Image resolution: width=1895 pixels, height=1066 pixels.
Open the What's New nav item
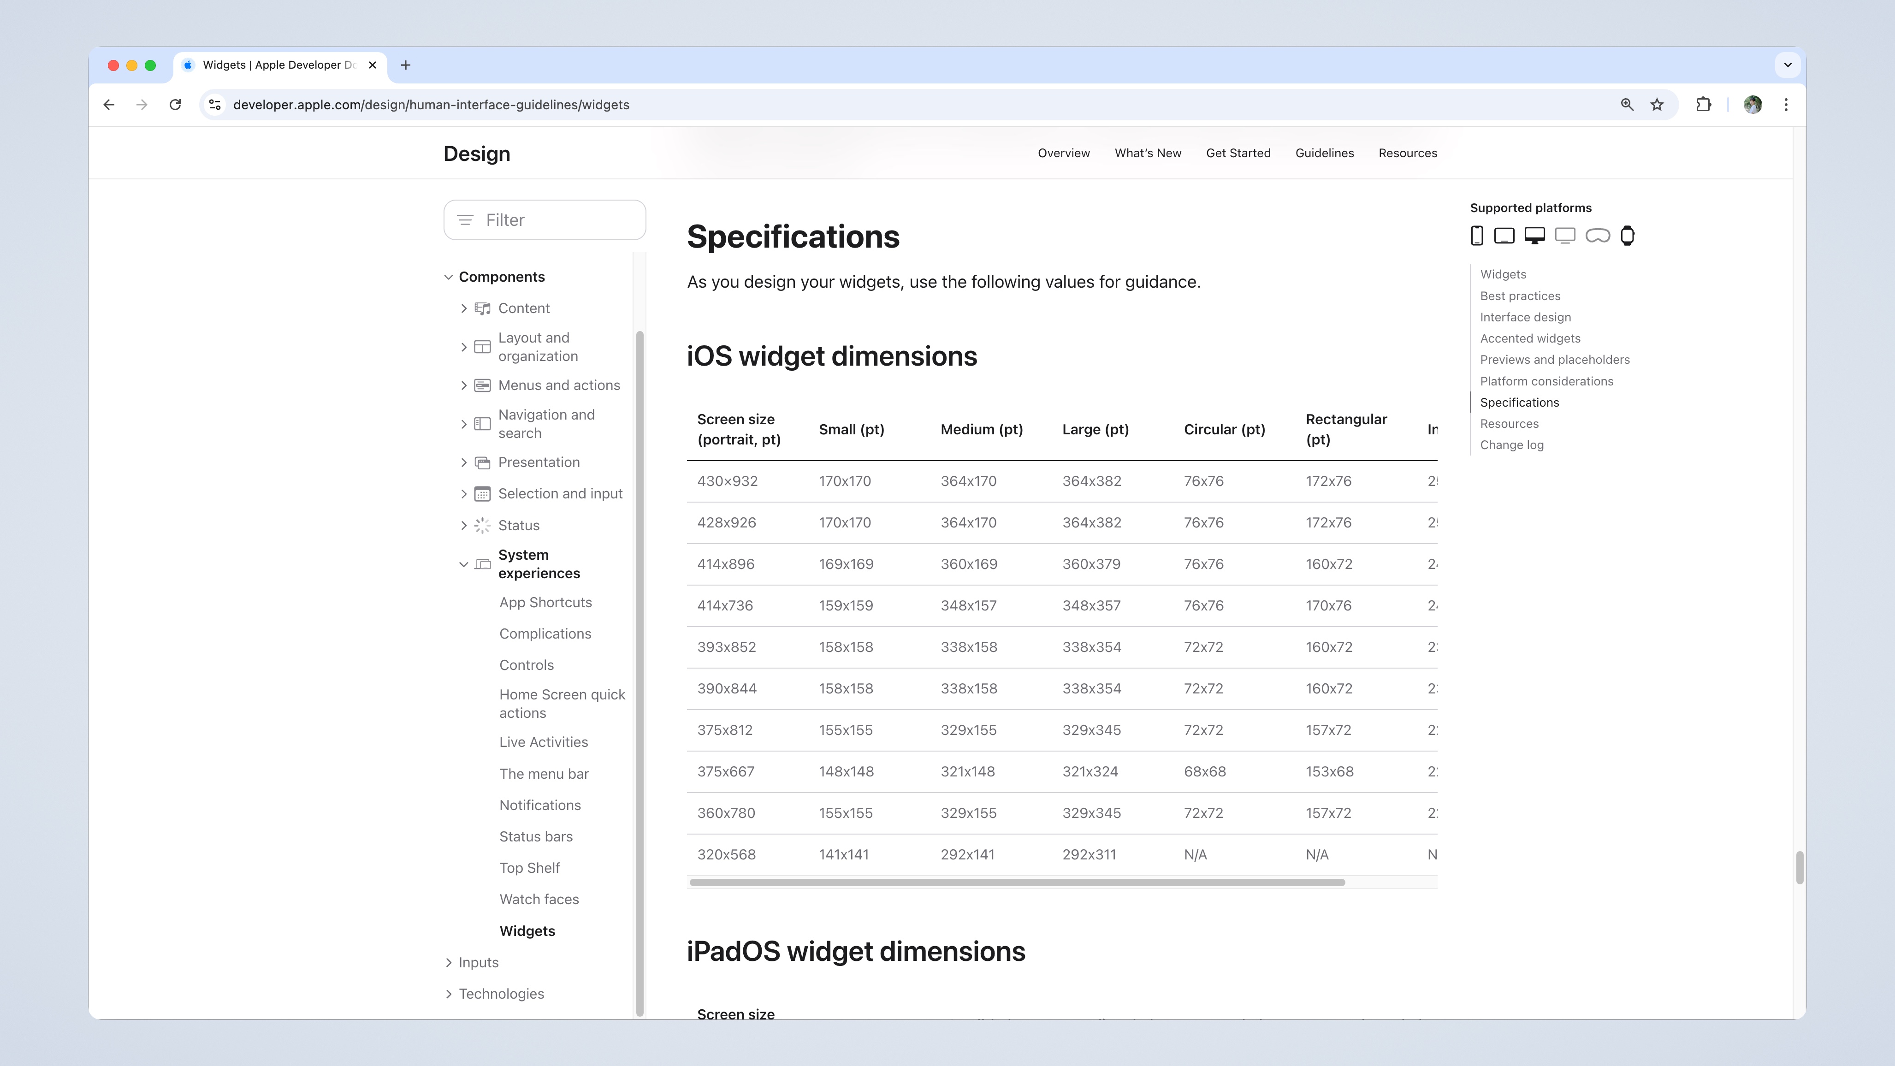[x=1148, y=153]
